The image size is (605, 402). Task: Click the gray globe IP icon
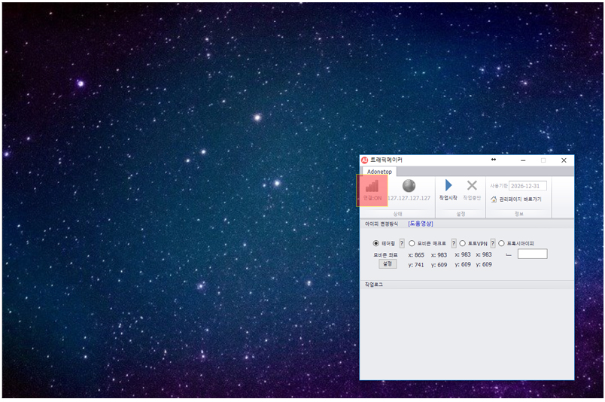click(x=409, y=186)
